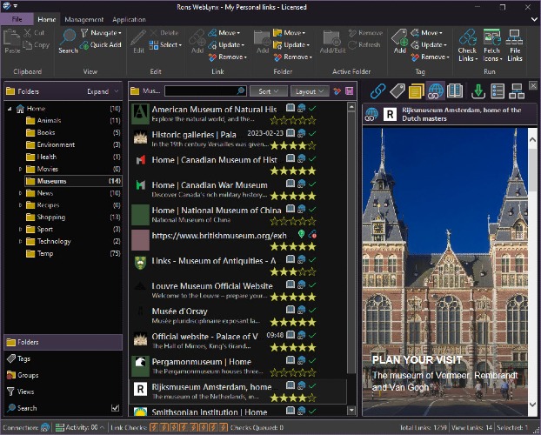Viewport: 541px width, 435px height.
Task: Collapse the Home tree node
Action: point(10,109)
